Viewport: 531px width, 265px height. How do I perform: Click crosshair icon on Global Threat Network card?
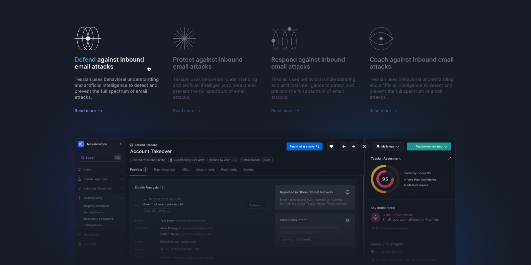pos(347,192)
